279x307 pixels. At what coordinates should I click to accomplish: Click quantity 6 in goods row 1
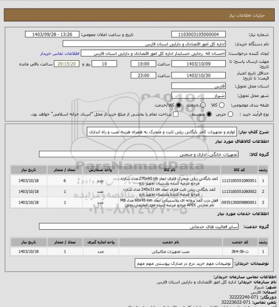coord(65,181)
